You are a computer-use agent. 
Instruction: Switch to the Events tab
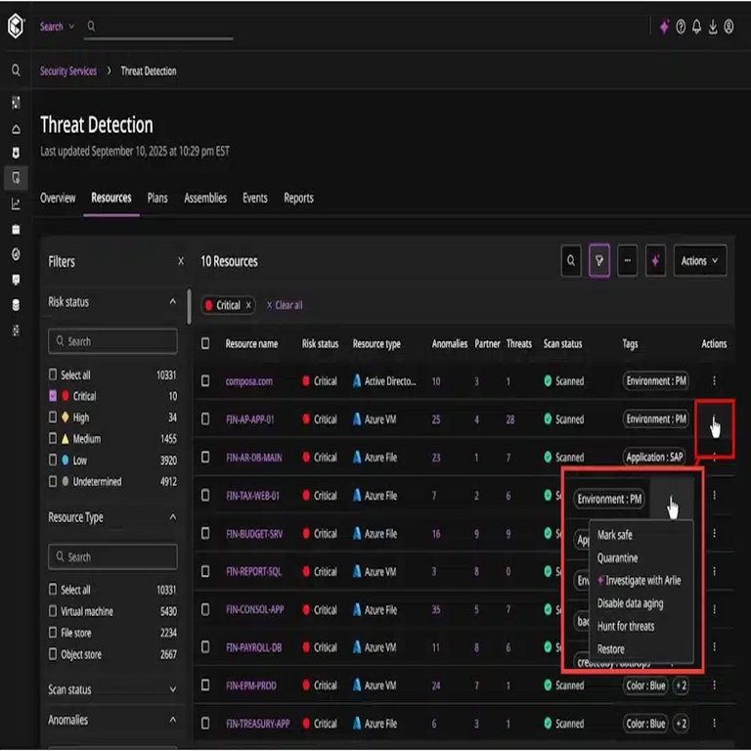(255, 198)
